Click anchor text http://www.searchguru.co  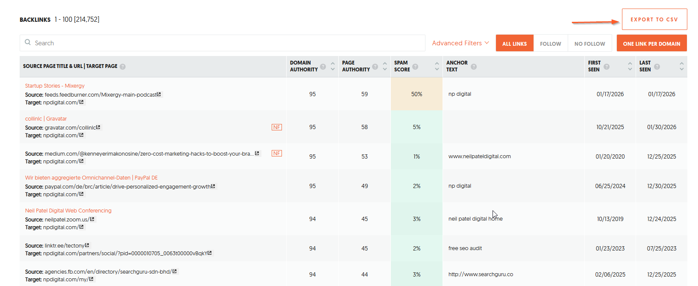click(481, 274)
